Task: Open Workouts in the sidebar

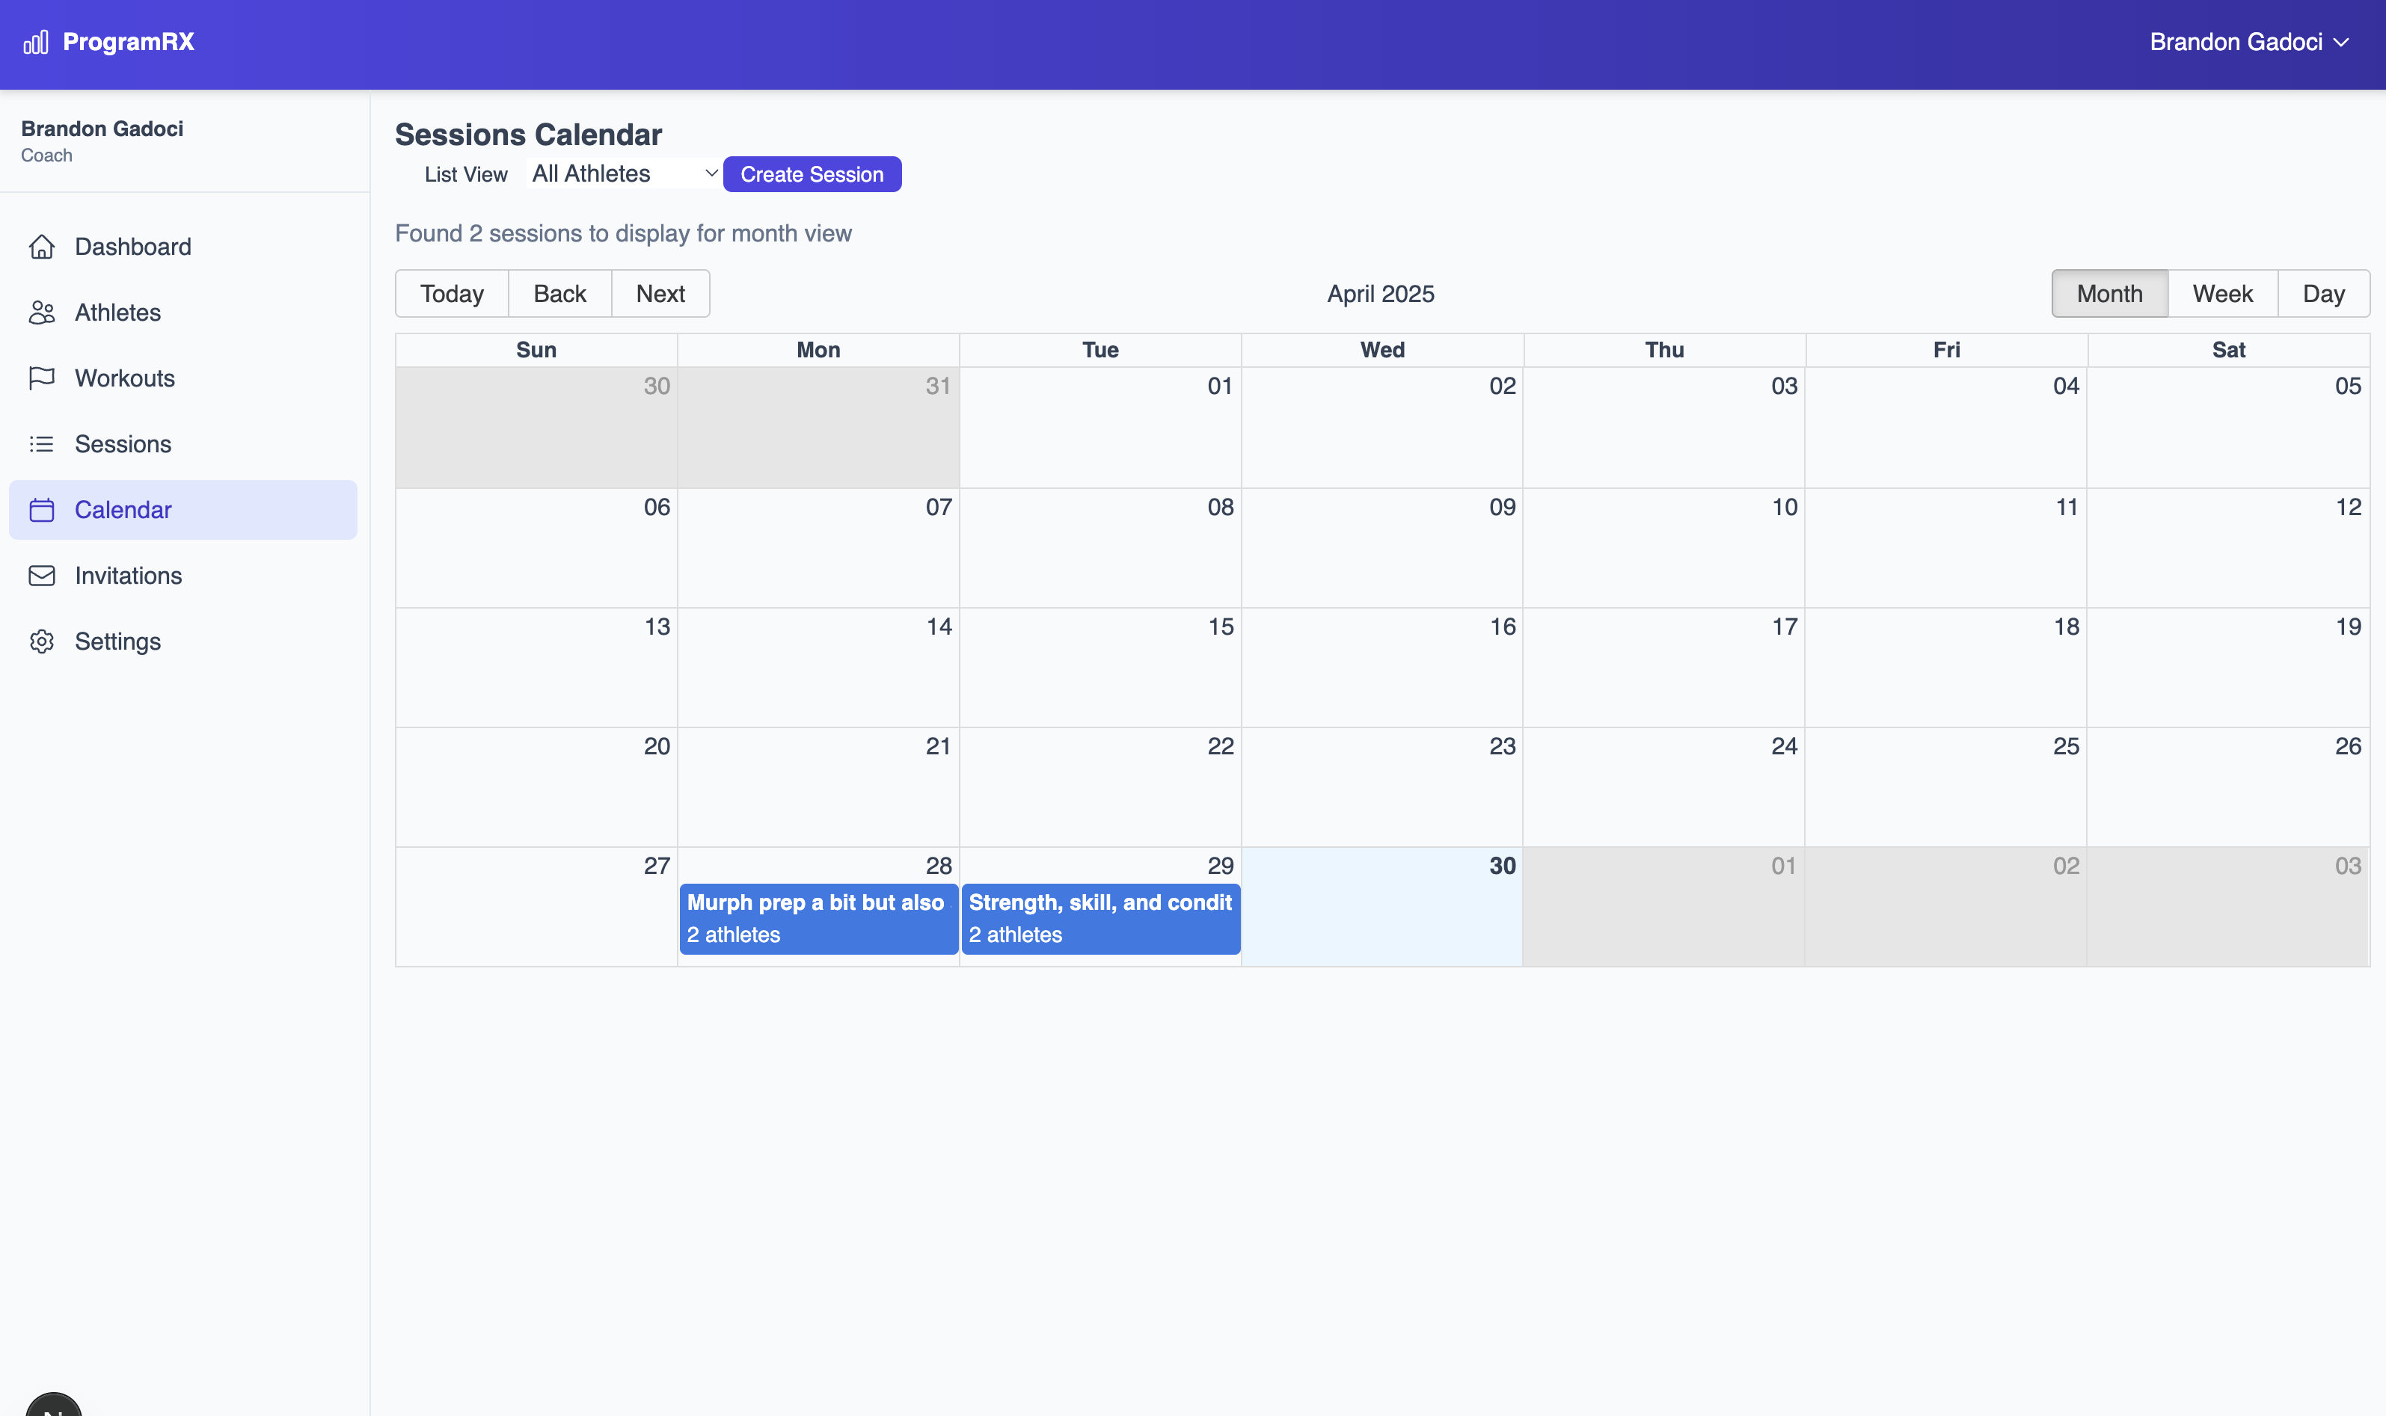Action: [183, 379]
